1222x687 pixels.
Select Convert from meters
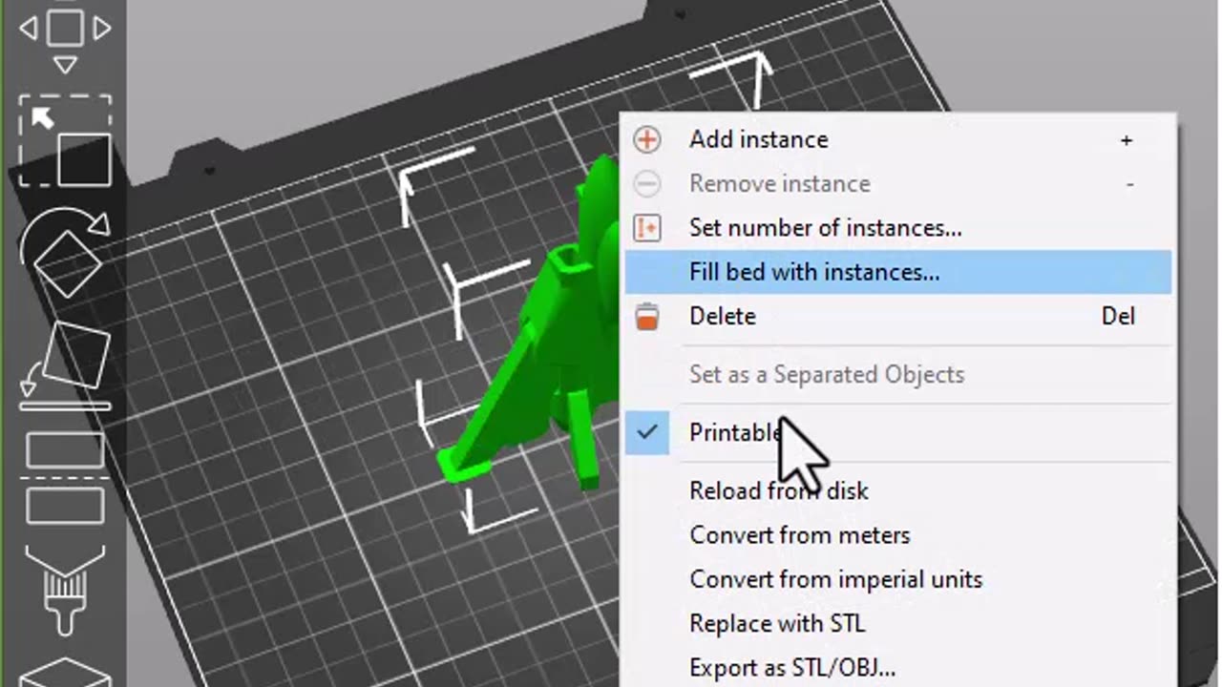[897, 534]
